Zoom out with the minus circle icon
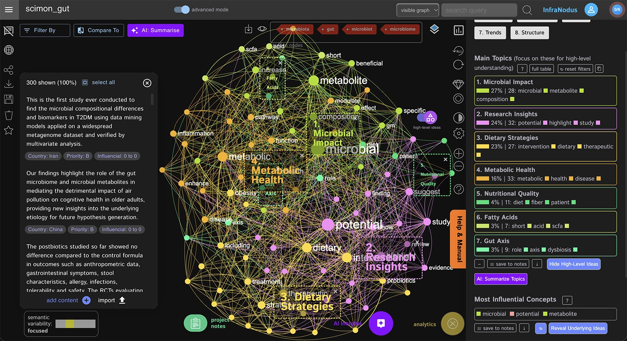Image resolution: width=627 pixels, height=341 pixels. tap(459, 166)
